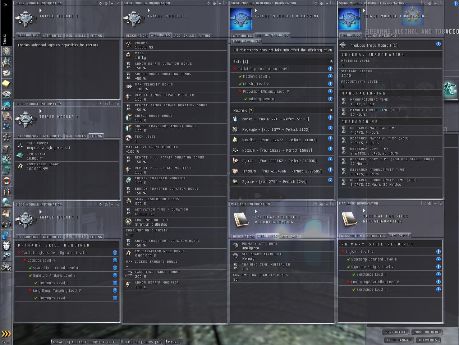
Task: Open Bill of Materials tab in rightmost blueprint window
Action: pyautogui.click(x=380, y=36)
